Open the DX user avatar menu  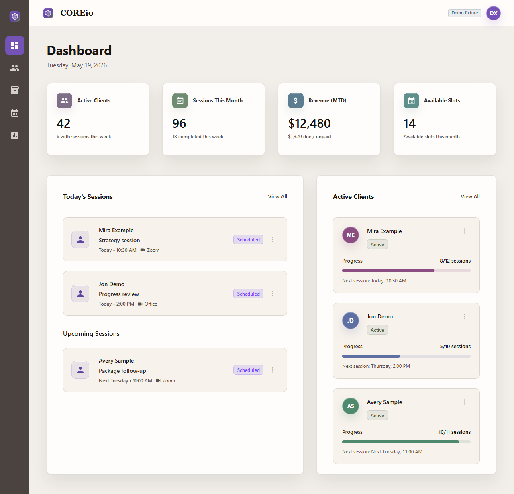tap(494, 13)
